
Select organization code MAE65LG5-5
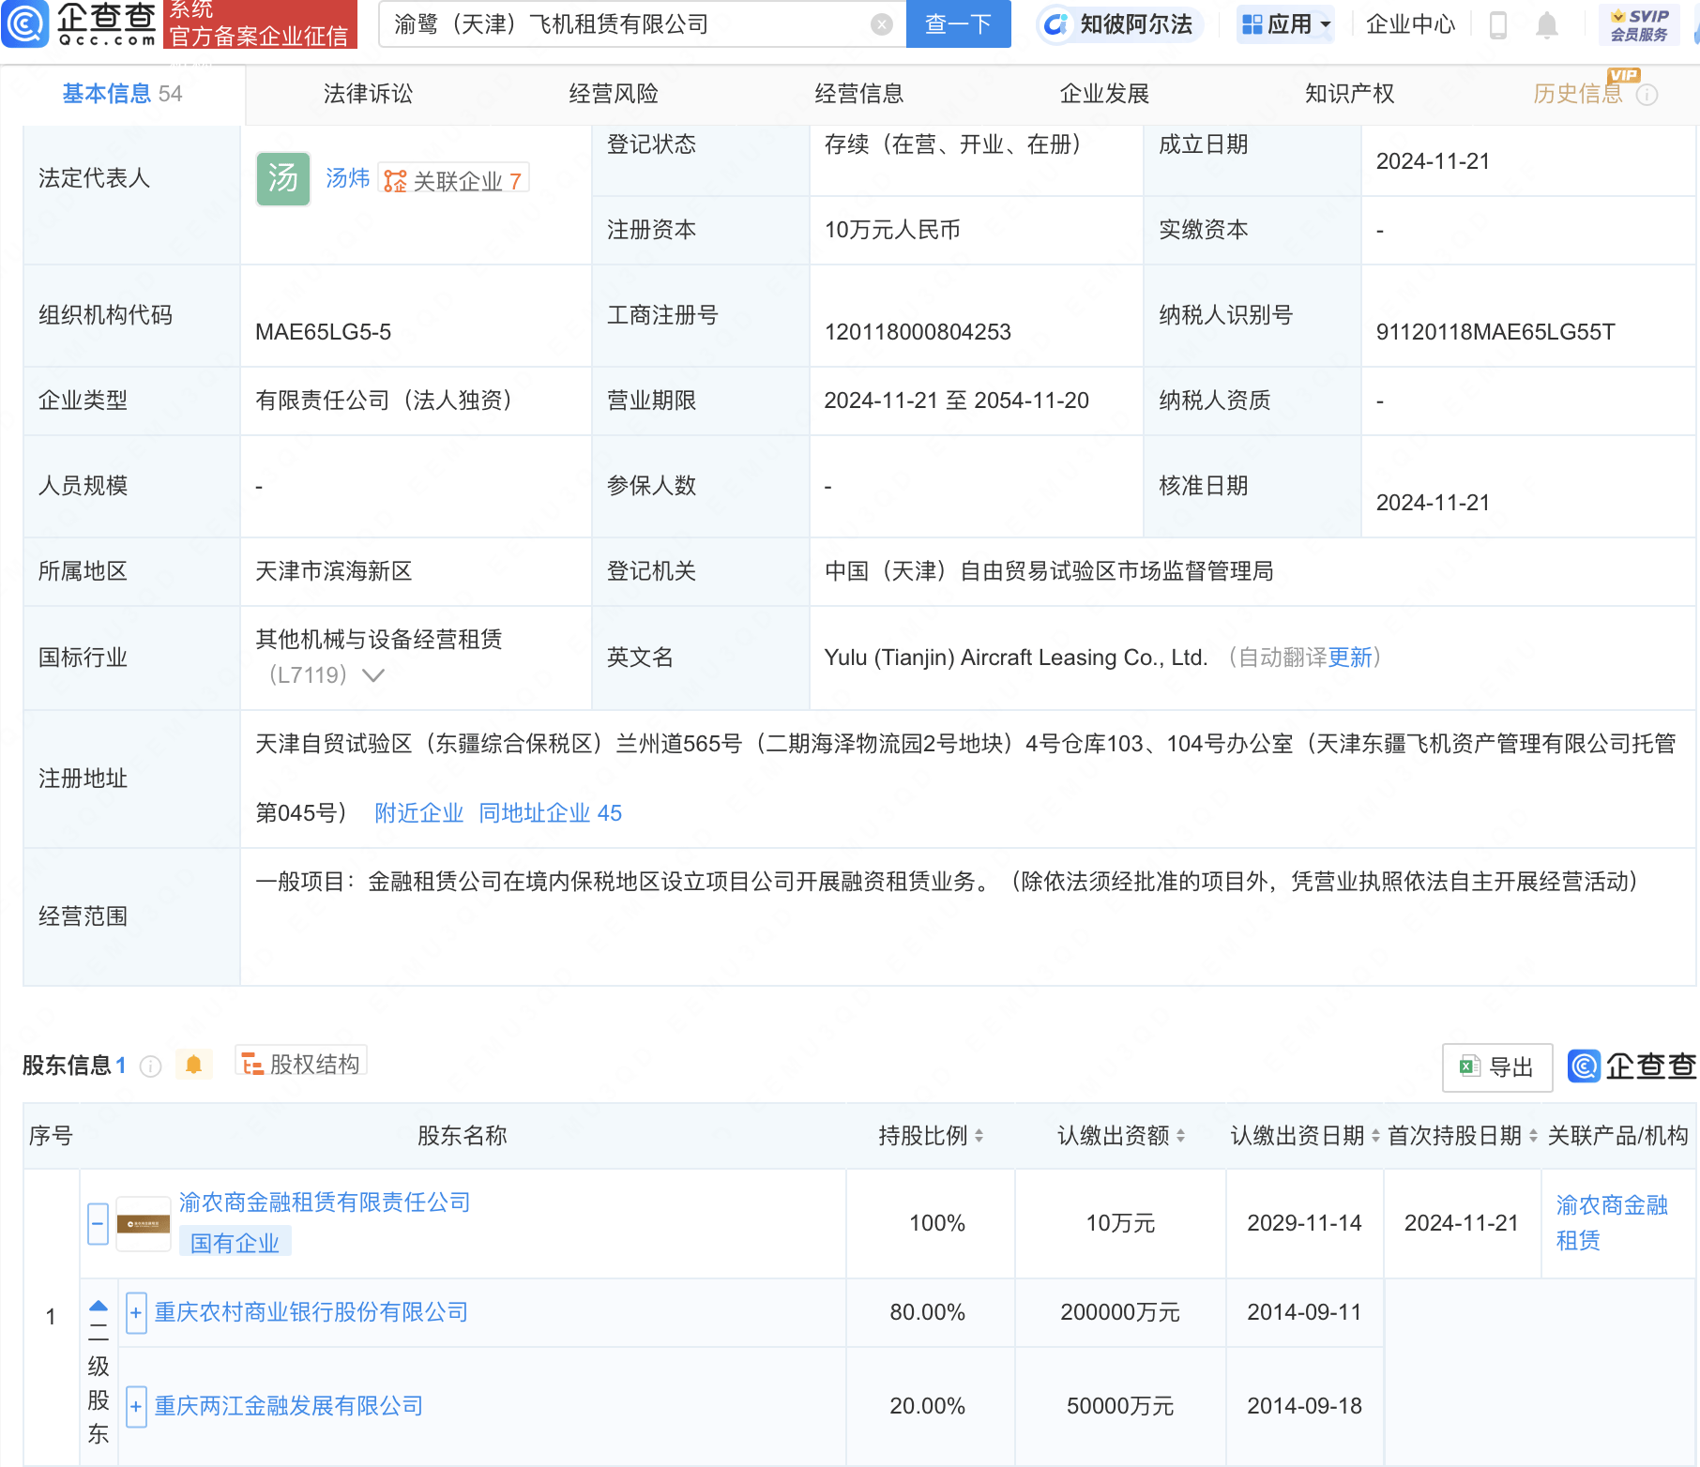324,332
